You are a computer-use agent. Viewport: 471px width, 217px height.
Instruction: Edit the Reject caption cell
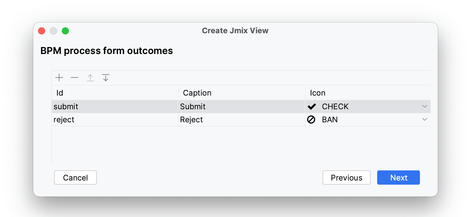tap(241, 120)
